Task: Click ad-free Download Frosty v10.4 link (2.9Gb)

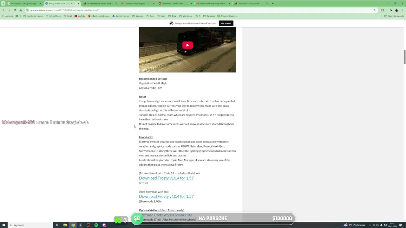Action: pos(166,178)
